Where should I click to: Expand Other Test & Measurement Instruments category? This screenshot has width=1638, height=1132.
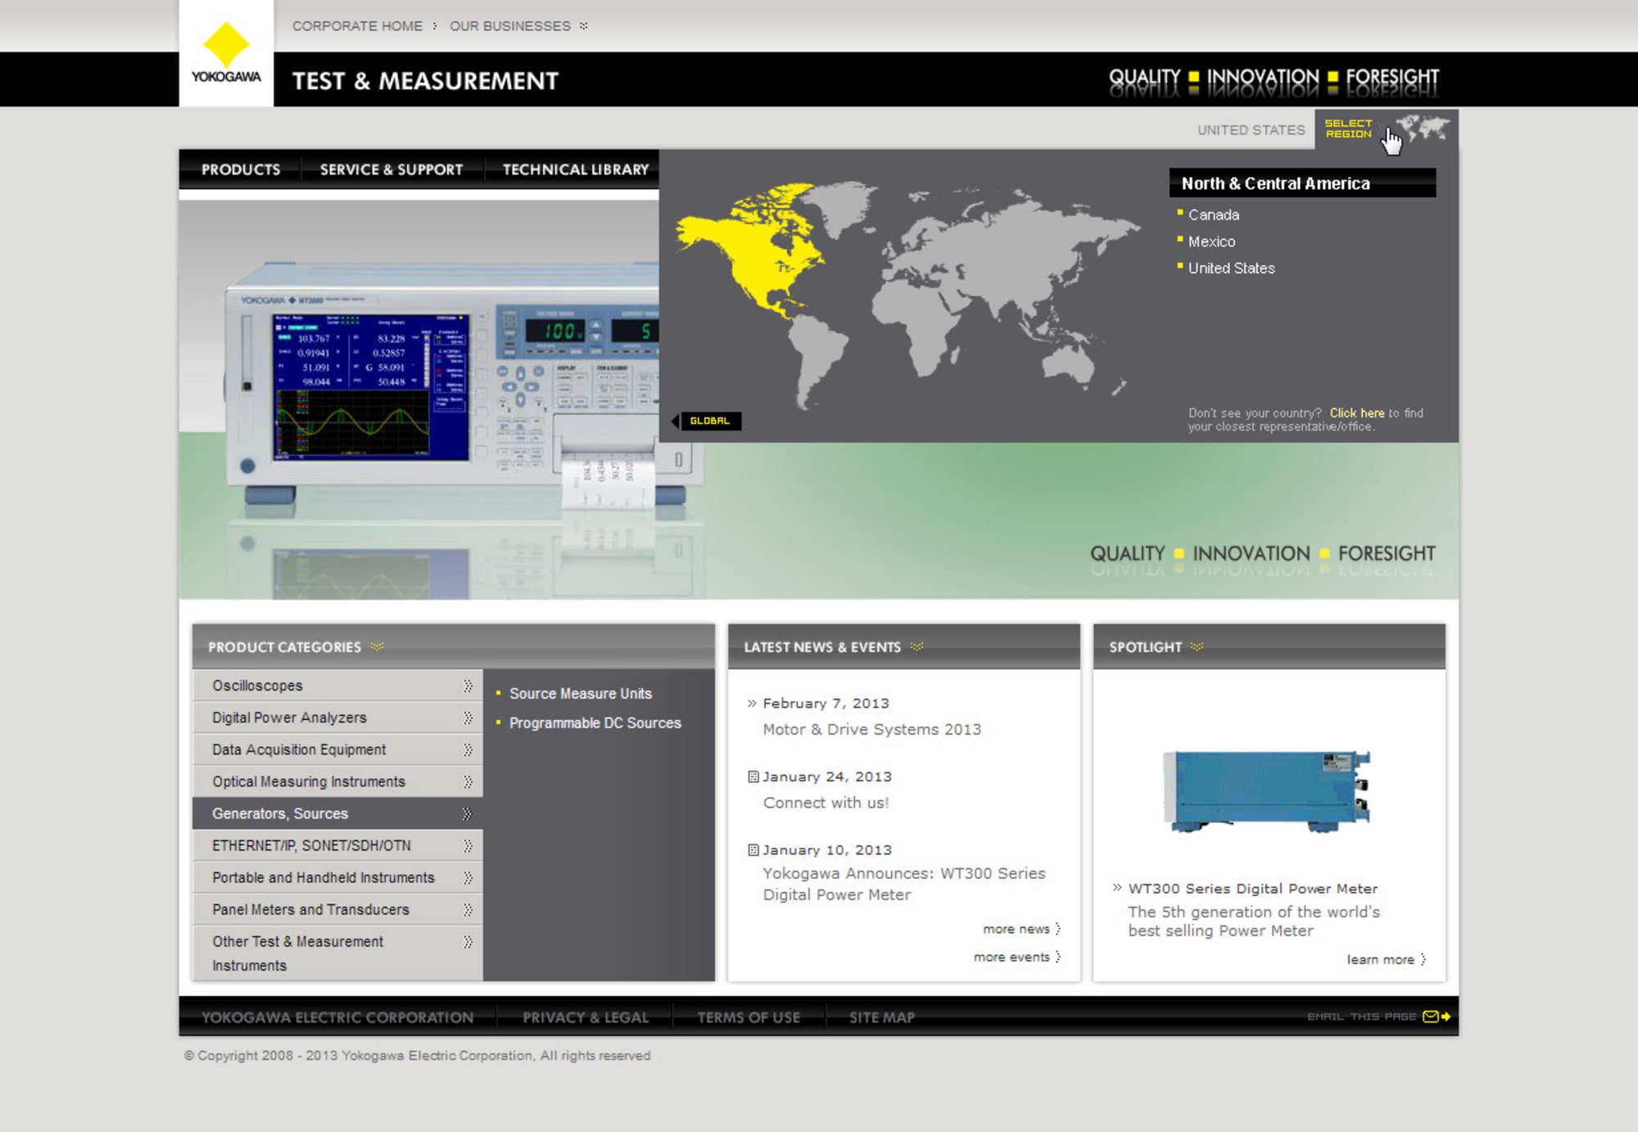pos(337,953)
